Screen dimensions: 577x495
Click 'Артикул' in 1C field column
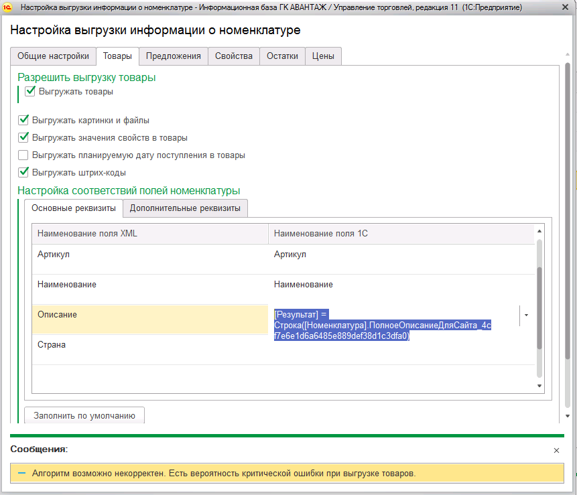[x=401, y=259]
